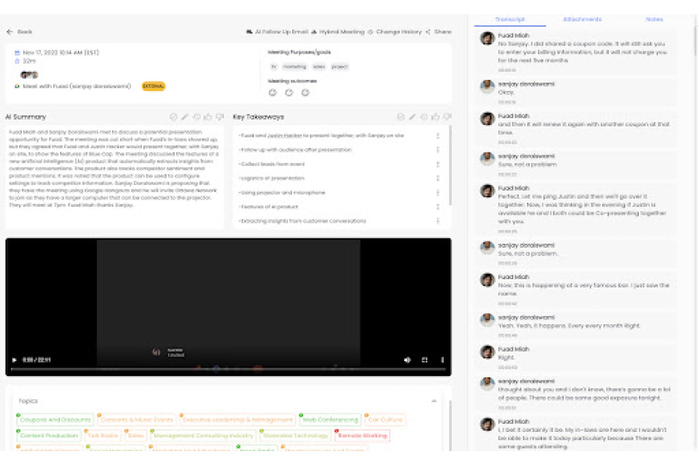Click 'Okay.' transcript line by sanjay
The image size is (699, 466).
(x=506, y=92)
